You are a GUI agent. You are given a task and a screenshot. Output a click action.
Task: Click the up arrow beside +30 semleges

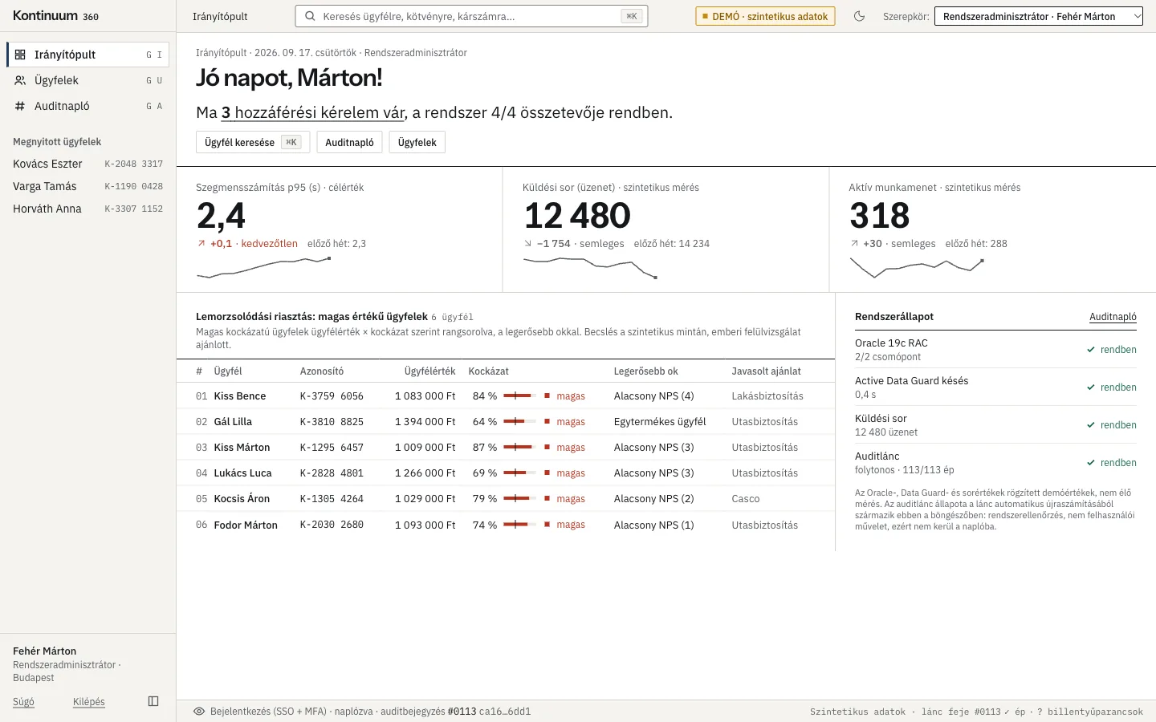click(854, 244)
